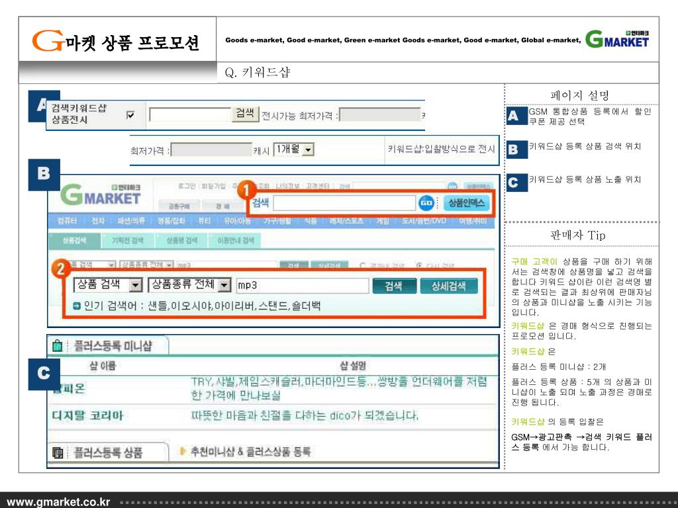Click the gray 검색 button in keyword shop row
Viewport: 678px width, 508px height.
[x=245, y=114]
